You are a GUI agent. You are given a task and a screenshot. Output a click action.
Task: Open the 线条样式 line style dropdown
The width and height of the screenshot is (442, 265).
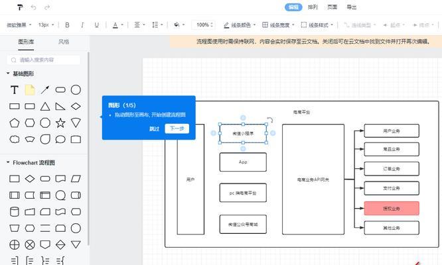pyautogui.click(x=317, y=25)
